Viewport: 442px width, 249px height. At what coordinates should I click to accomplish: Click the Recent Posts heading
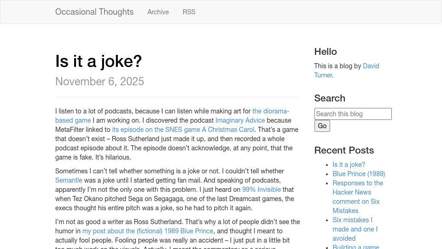coord(344,150)
